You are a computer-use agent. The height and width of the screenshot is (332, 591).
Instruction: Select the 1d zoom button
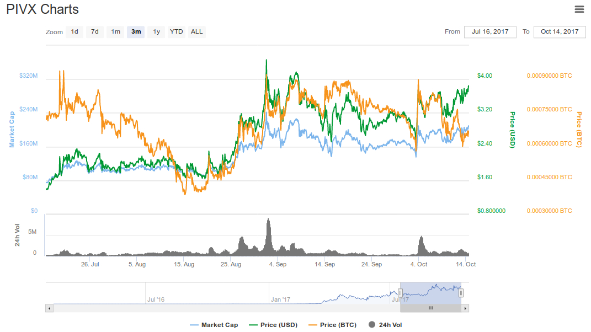[74, 31]
